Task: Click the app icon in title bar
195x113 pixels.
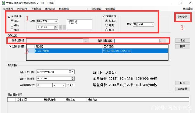Action: pyautogui.click(x=3, y=3)
